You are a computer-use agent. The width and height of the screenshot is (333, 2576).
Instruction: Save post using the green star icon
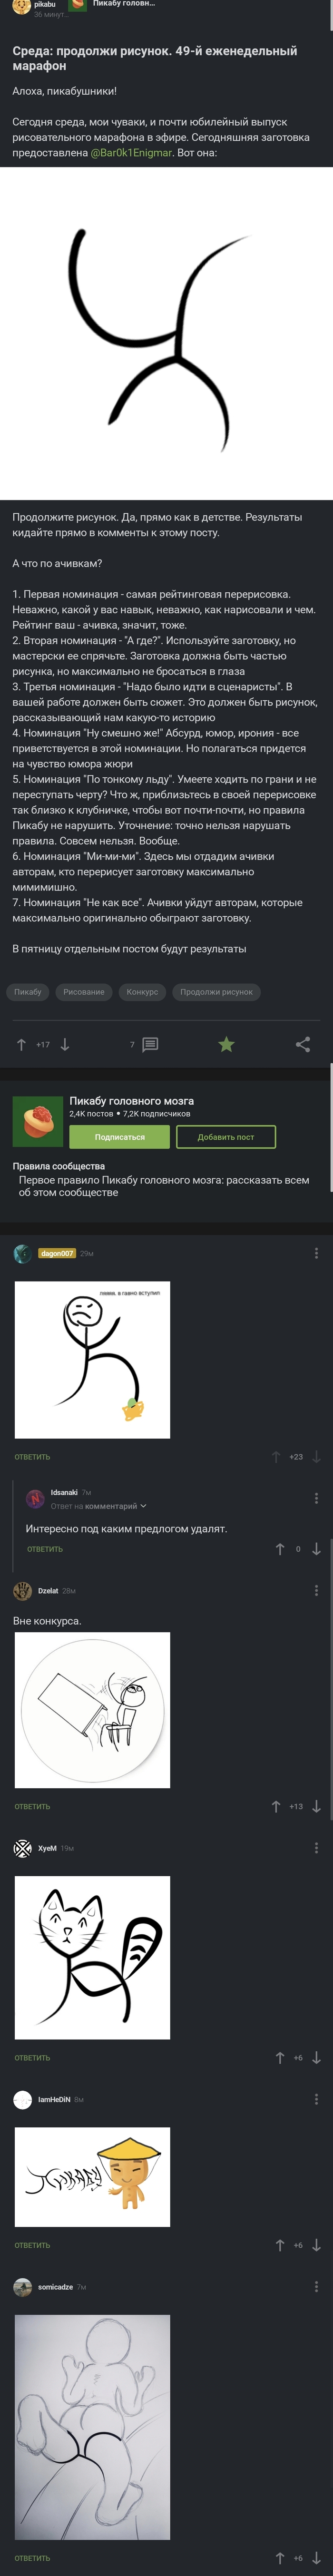(226, 1044)
